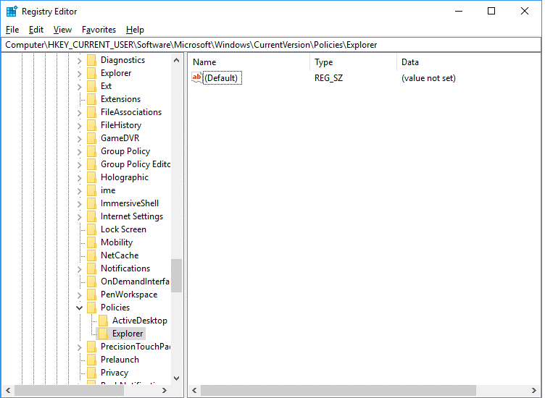Expand the FileAssociations key
This screenshot has height=398, width=545.
(79, 113)
